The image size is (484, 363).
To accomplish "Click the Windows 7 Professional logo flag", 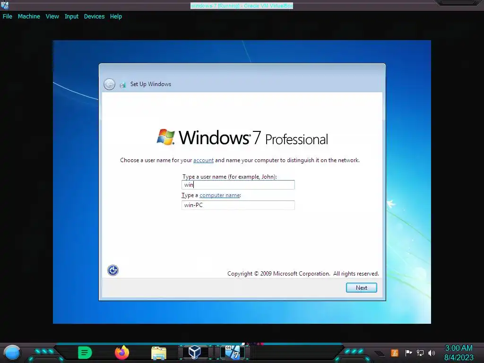I will (x=166, y=137).
